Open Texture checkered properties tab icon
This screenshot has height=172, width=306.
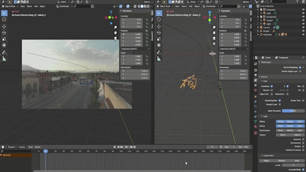(x=256, y=133)
